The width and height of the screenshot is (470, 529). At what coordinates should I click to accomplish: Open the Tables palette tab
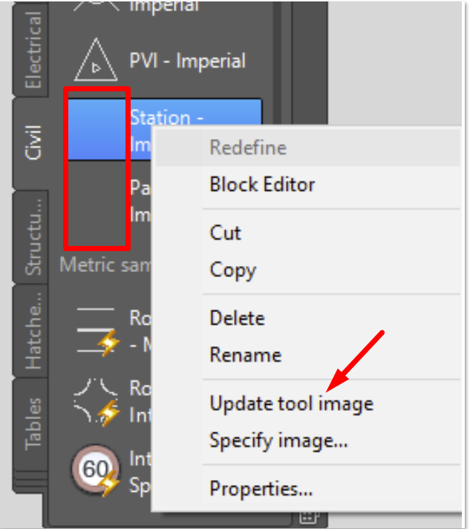(33, 423)
